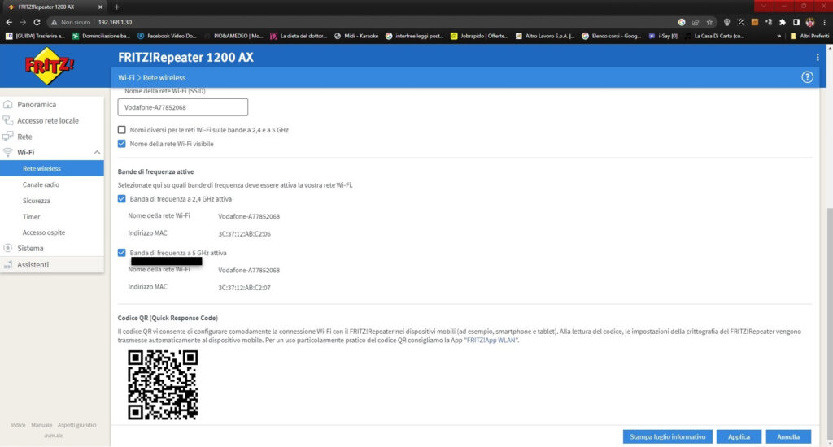Click MAC address 3C:37:12:AB:C2:07

(244, 288)
